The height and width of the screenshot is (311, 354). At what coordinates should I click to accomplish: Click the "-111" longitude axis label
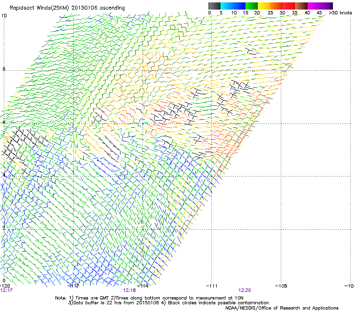pos(211,286)
